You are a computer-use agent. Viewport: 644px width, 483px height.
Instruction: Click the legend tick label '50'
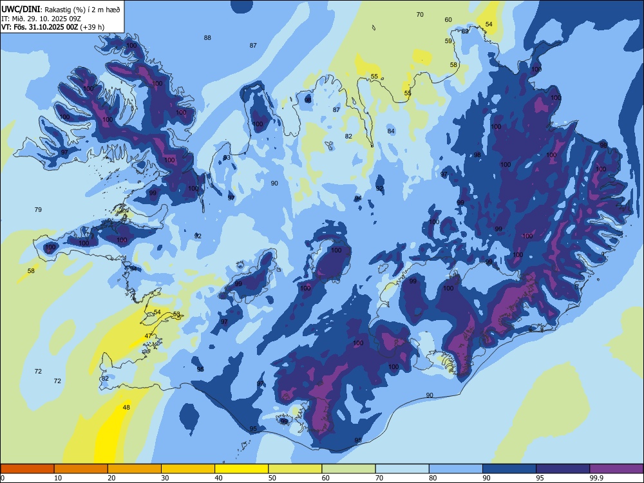[272, 478]
